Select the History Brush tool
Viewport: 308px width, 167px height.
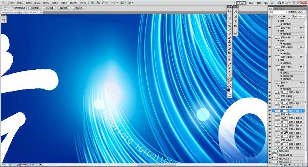[x=229, y=45]
